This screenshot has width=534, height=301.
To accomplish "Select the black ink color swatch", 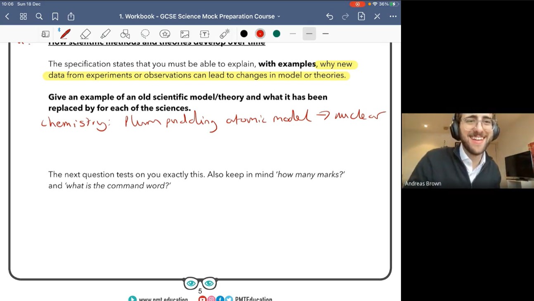I will [244, 33].
